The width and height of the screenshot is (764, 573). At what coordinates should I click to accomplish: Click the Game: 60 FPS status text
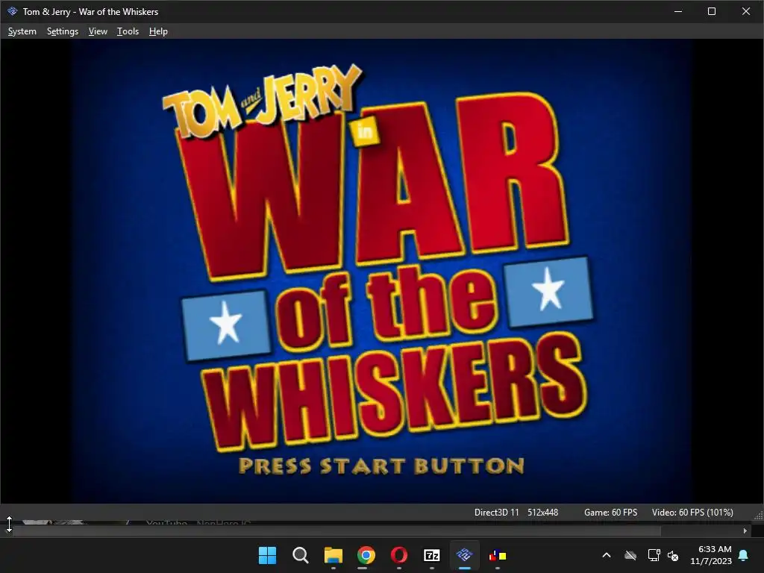pyautogui.click(x=610, y=512)
